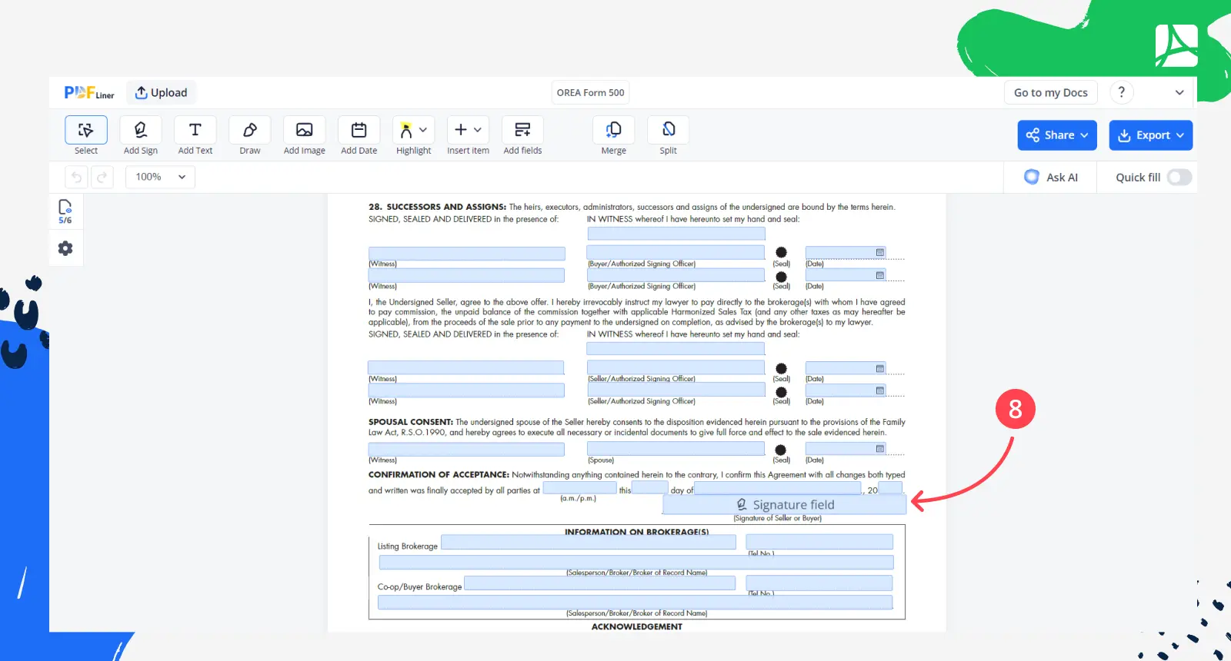
Task: Click the first Buyer Witness field
Action: (467, 254)
